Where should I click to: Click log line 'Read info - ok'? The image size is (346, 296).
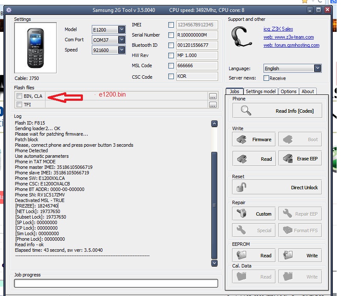pyautogui.click(x=29, y=245)
